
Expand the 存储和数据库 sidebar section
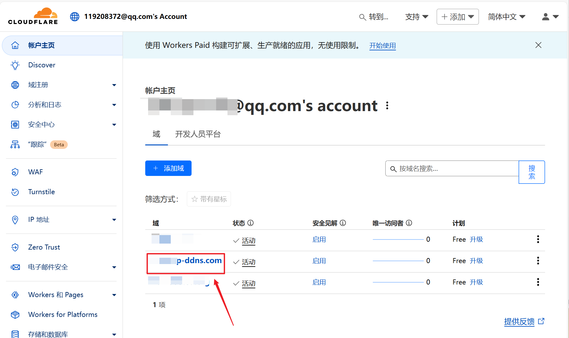[114, 335]
